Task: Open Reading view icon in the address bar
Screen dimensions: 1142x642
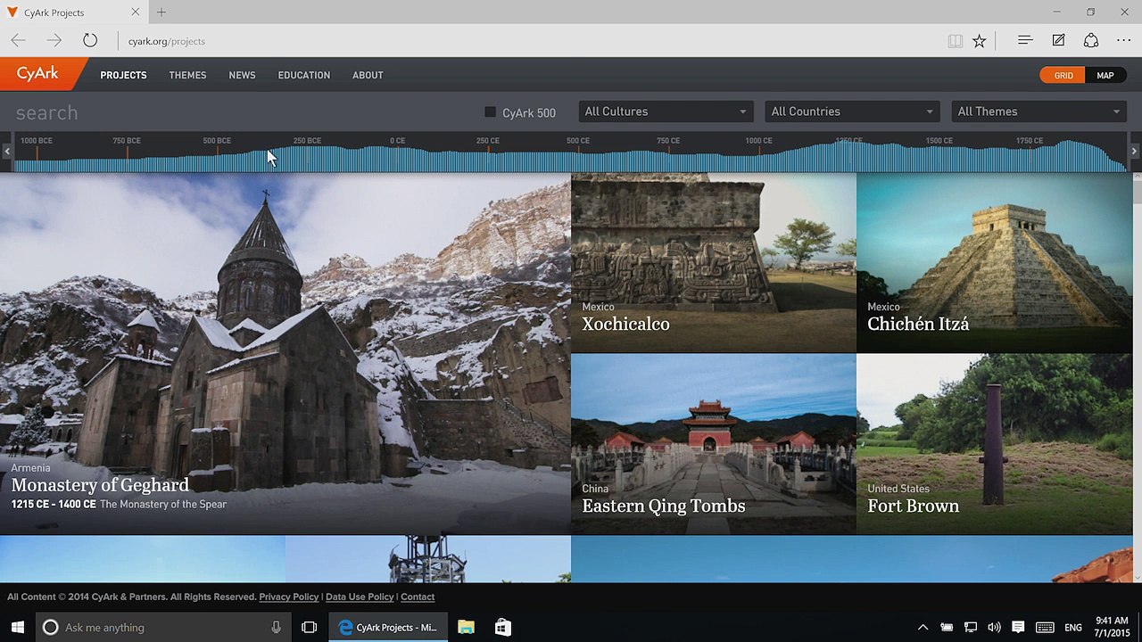Action: click(955, 40)
